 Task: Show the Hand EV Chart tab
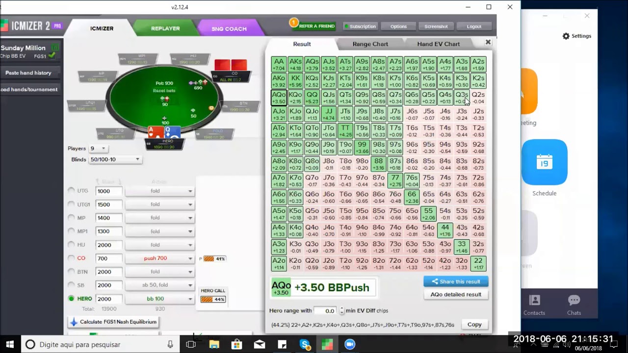[438, 44]
